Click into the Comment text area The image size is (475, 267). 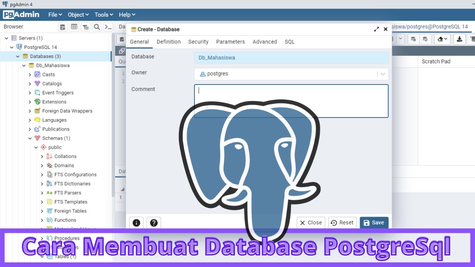click(291, 101)
